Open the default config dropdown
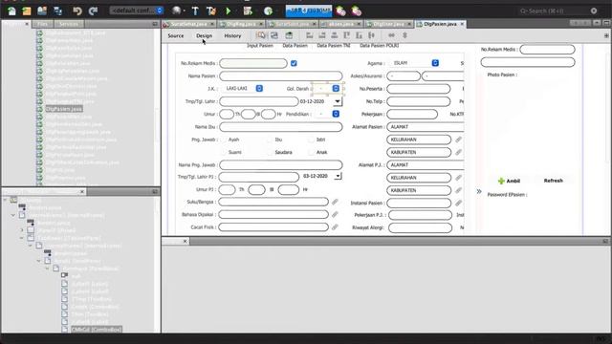The height and width of the screenshot is (344, 612). coord(136,11)
